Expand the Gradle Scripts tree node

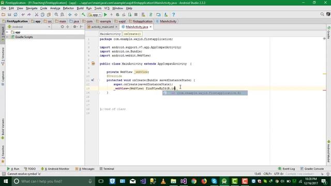pyautogui.click(x=7, y=37)
